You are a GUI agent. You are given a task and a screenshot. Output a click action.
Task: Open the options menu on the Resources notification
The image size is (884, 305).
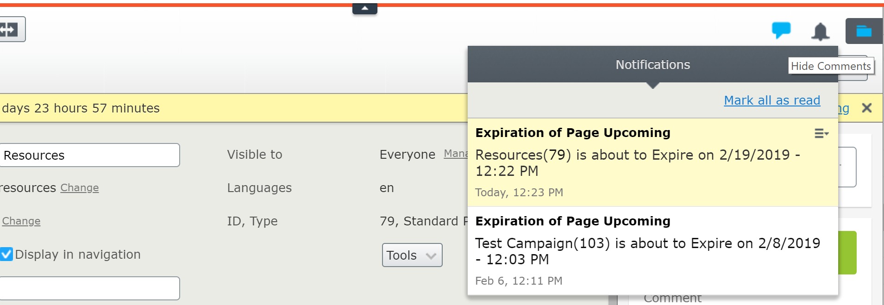tap(821, 134)
